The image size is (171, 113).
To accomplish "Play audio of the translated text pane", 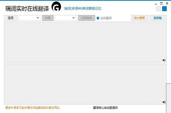I will (x=164, y=102).
